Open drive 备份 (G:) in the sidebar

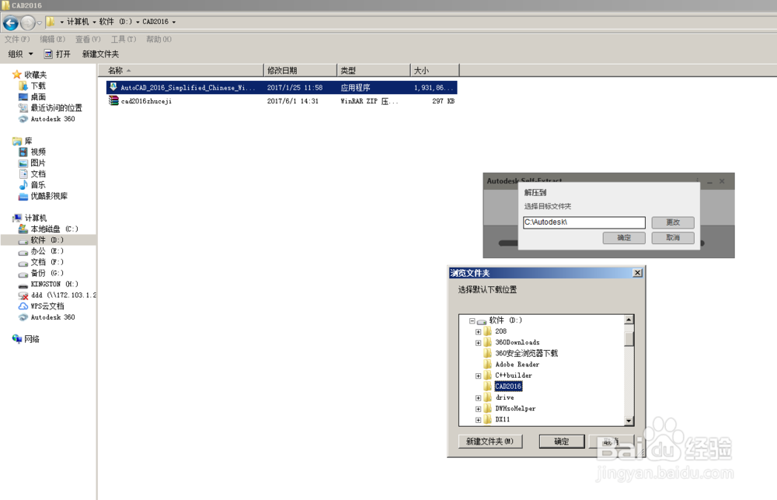[47, 273]
